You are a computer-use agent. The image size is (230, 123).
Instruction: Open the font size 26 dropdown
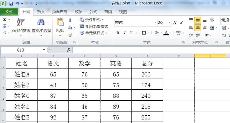point(170,23)
